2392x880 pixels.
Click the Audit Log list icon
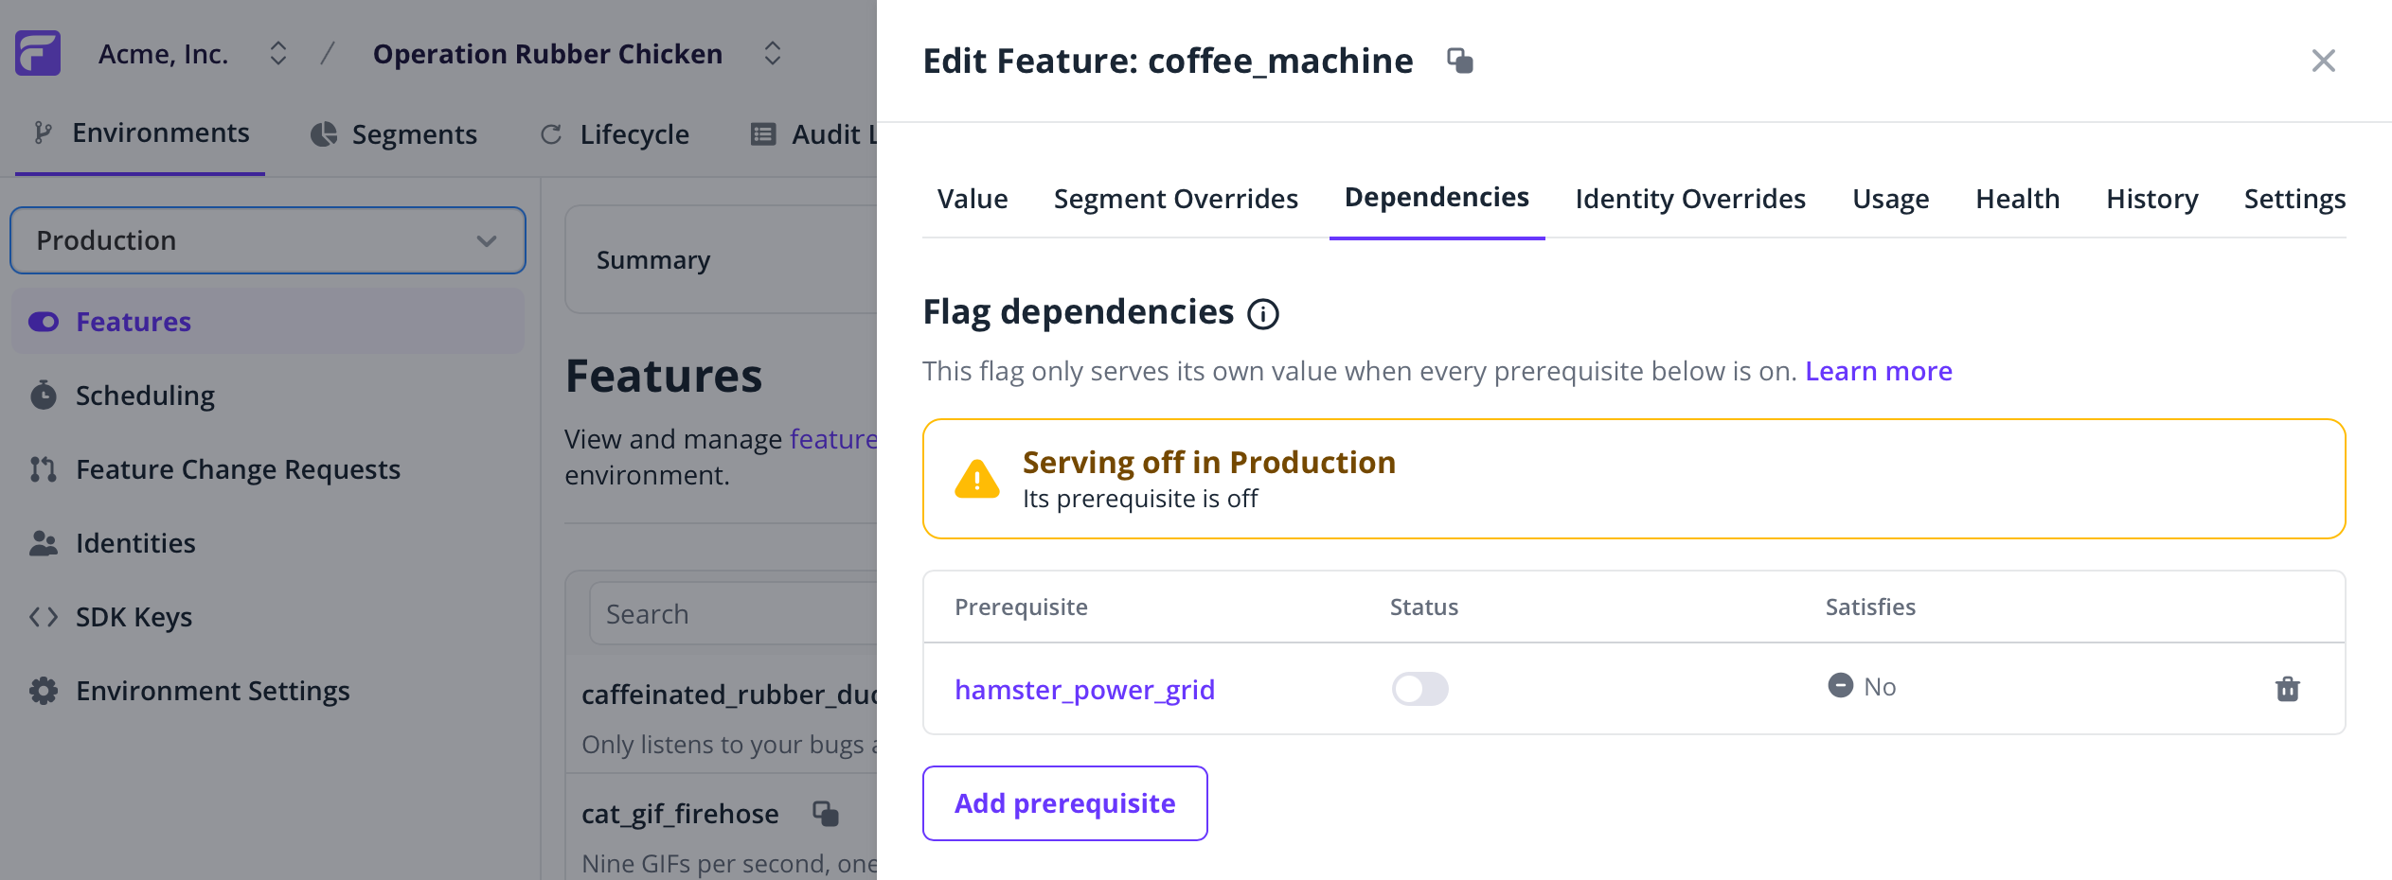click(763, 134)
